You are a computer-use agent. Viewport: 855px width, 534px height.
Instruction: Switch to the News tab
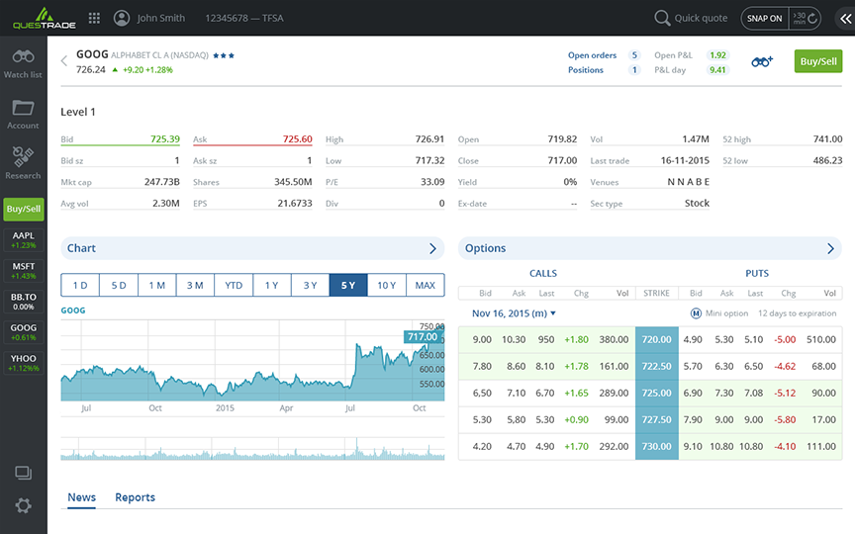(82, 497)
